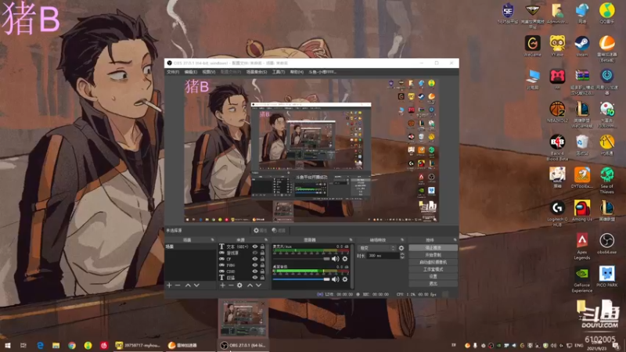Open the Scene Collection menu in OBS
626x352 pixels.
(257, 72)
